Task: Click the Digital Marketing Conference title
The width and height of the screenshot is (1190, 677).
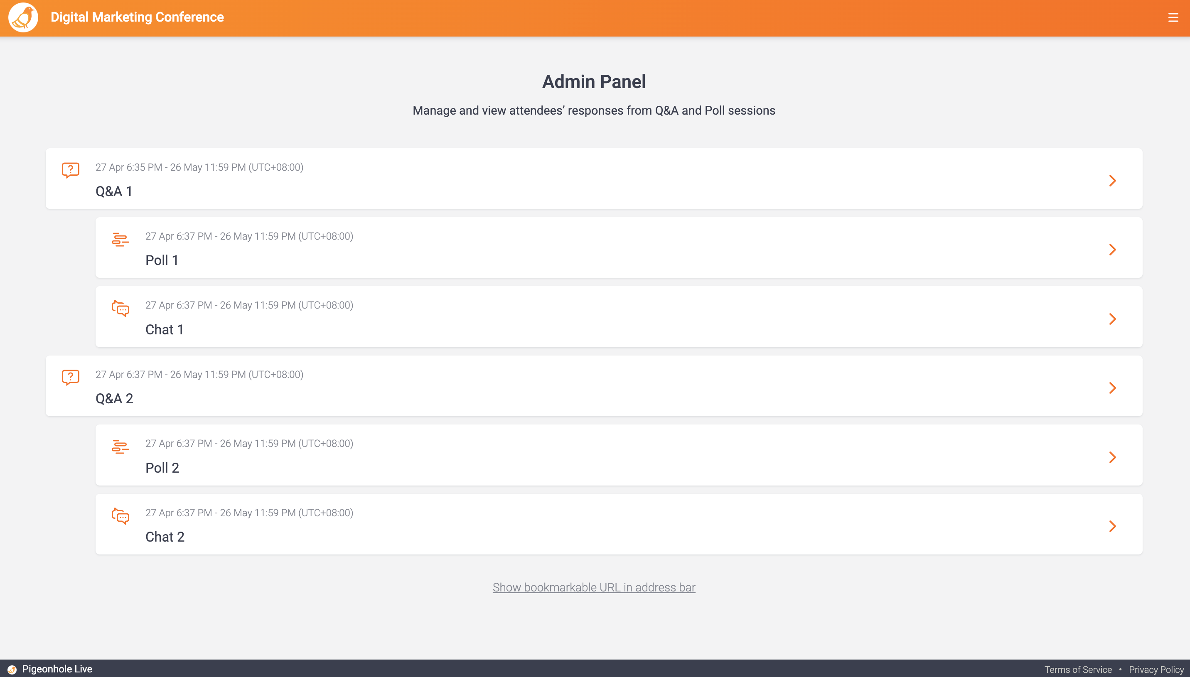Action: coord(137,17)
